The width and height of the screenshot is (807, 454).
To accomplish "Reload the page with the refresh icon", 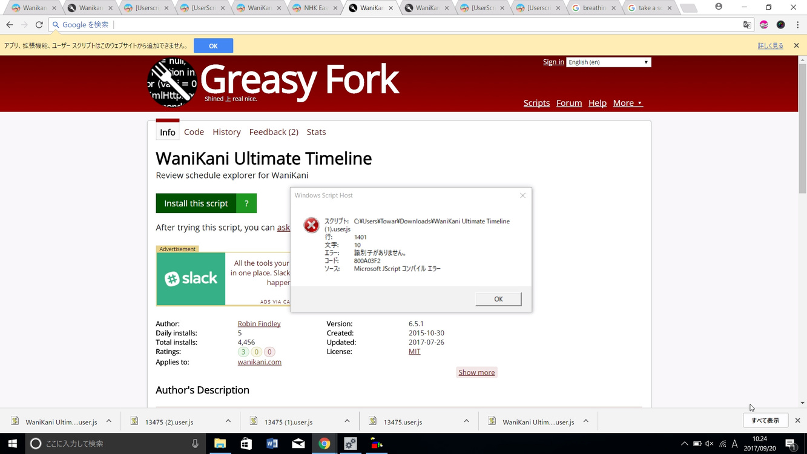I will pyautogui.click(x=39, y=25).
